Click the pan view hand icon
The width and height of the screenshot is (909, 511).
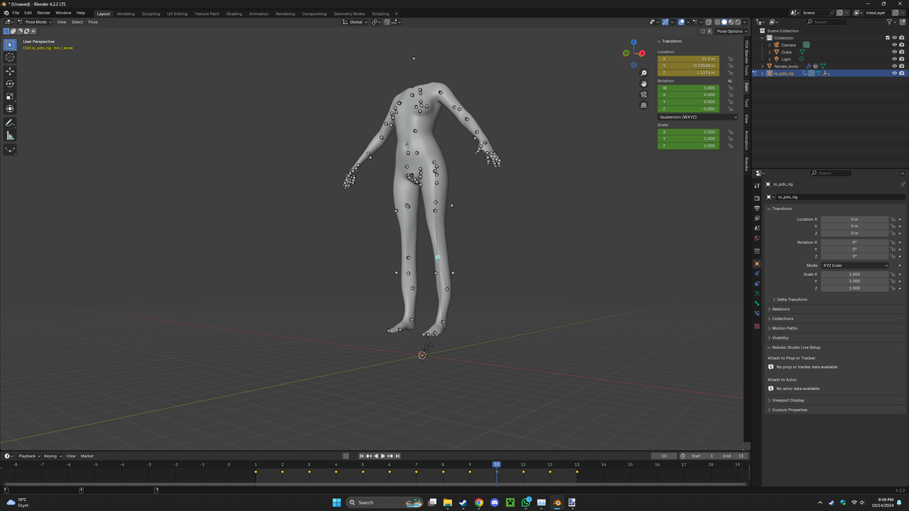pyautogui.click(x=644, y=84)
